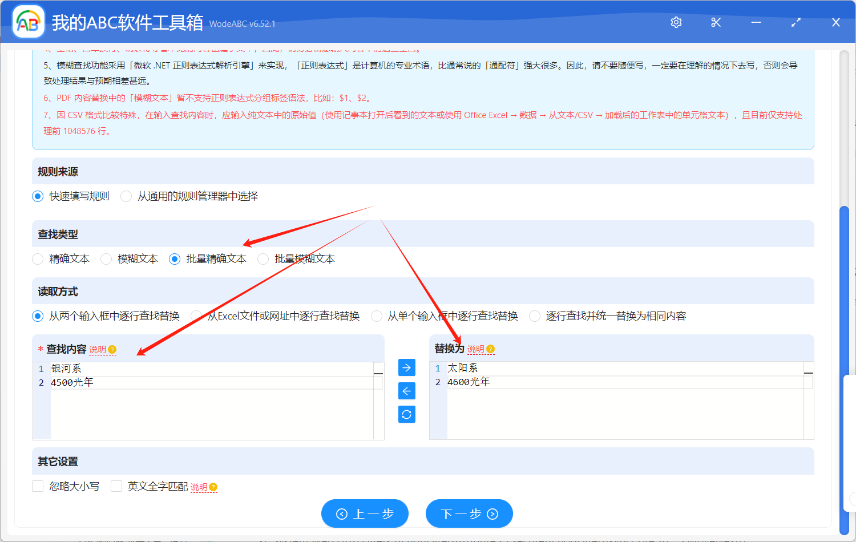Select the 批量模糊文本 radio option
The width and height of the screenshot is (856, 542).
[263, 258]
